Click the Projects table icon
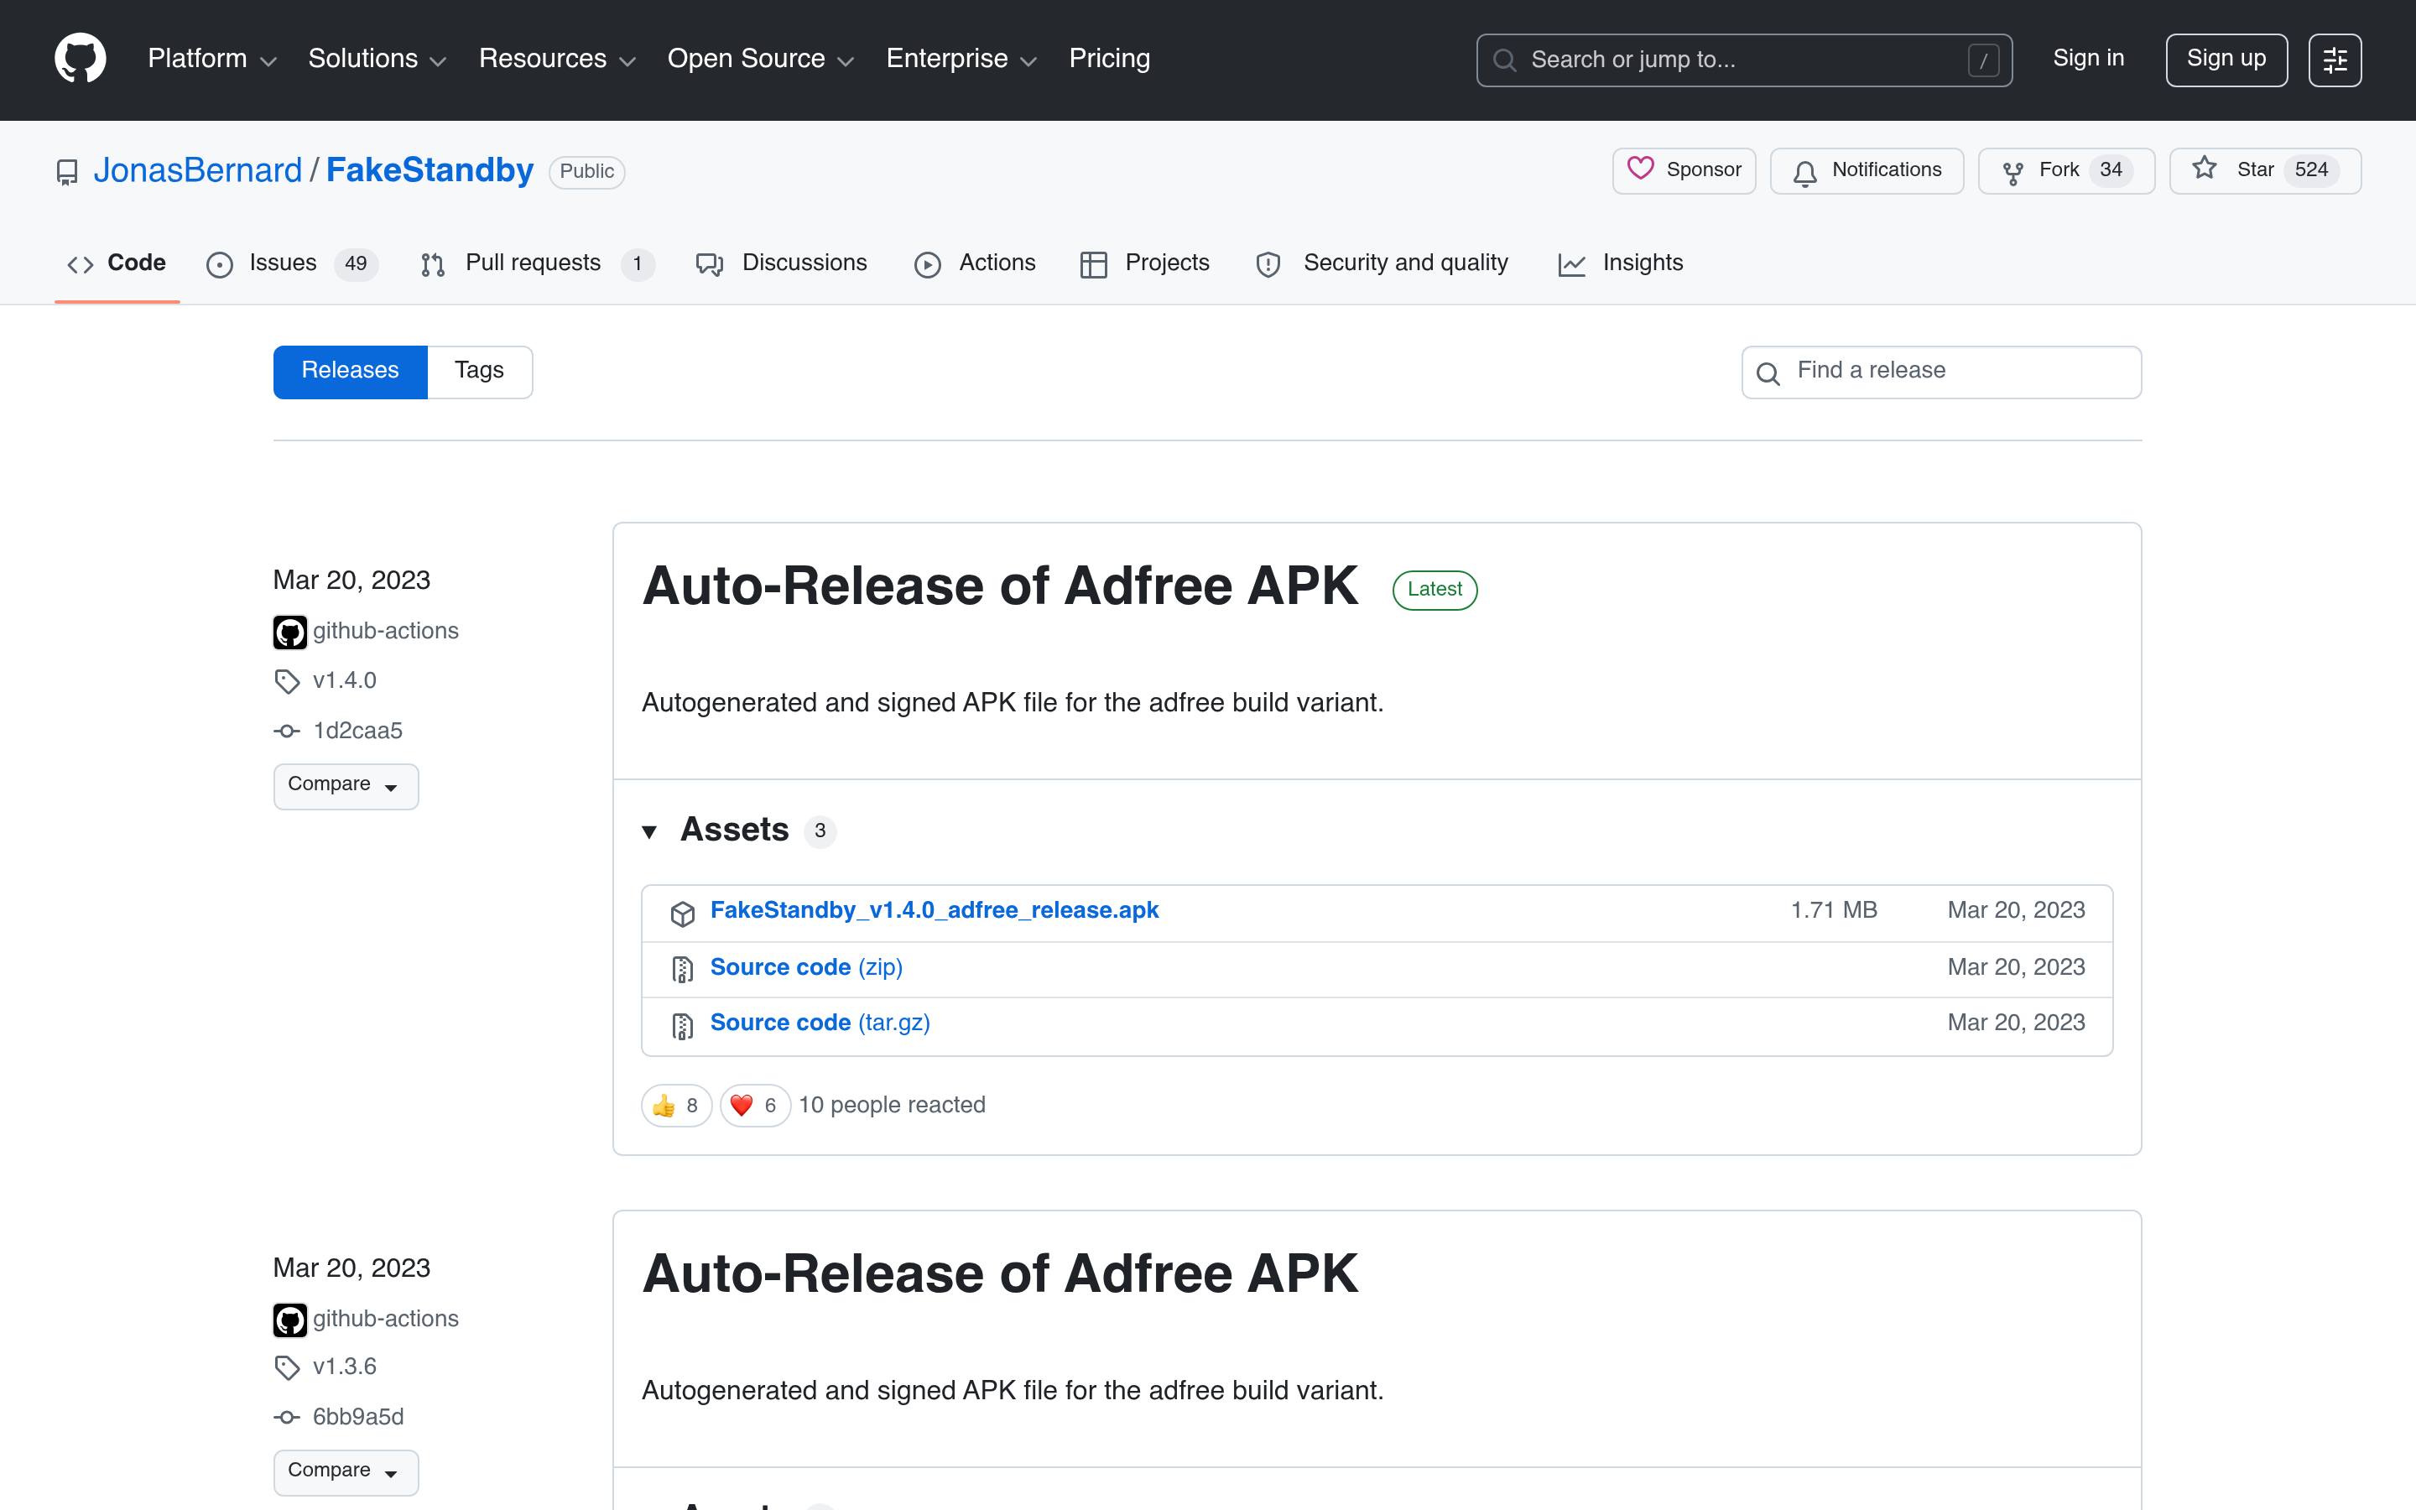 coord(1093,263)
